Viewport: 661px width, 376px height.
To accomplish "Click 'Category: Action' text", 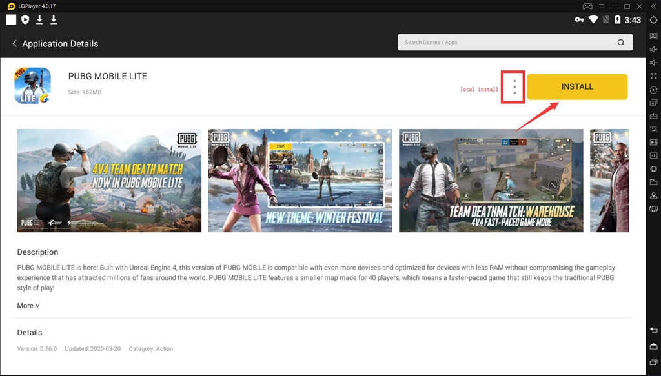I will (151, 349).
